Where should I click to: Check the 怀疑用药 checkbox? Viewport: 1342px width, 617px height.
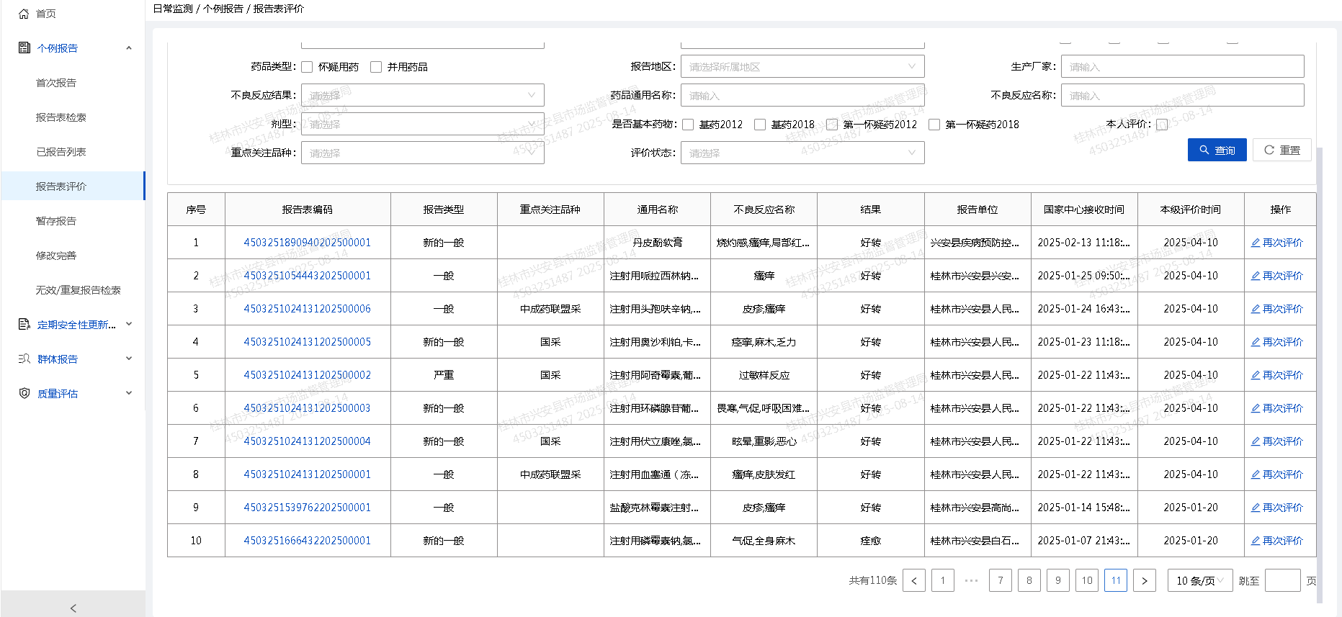(307, 67)
